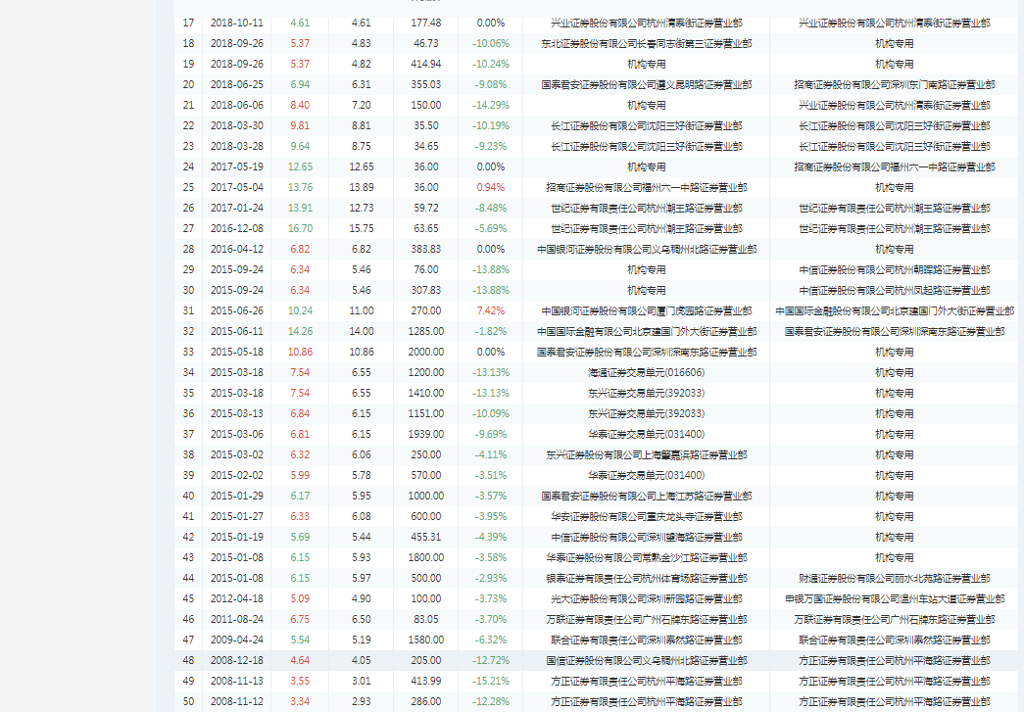Click the date 2018-06-25
The height and width of the screenshot is (712, 1024).
236,84
